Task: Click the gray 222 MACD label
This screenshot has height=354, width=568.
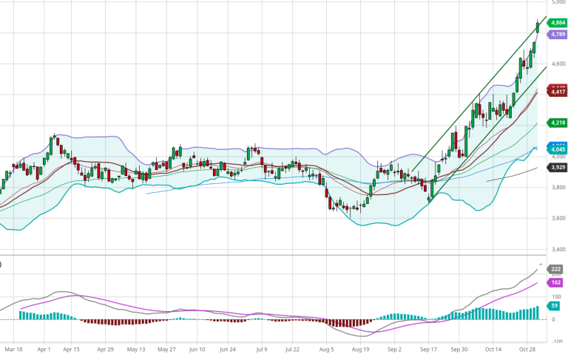Action: 556,270
